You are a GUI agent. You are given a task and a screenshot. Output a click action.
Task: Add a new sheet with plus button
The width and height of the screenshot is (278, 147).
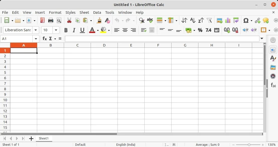click(x=31, y=138)
